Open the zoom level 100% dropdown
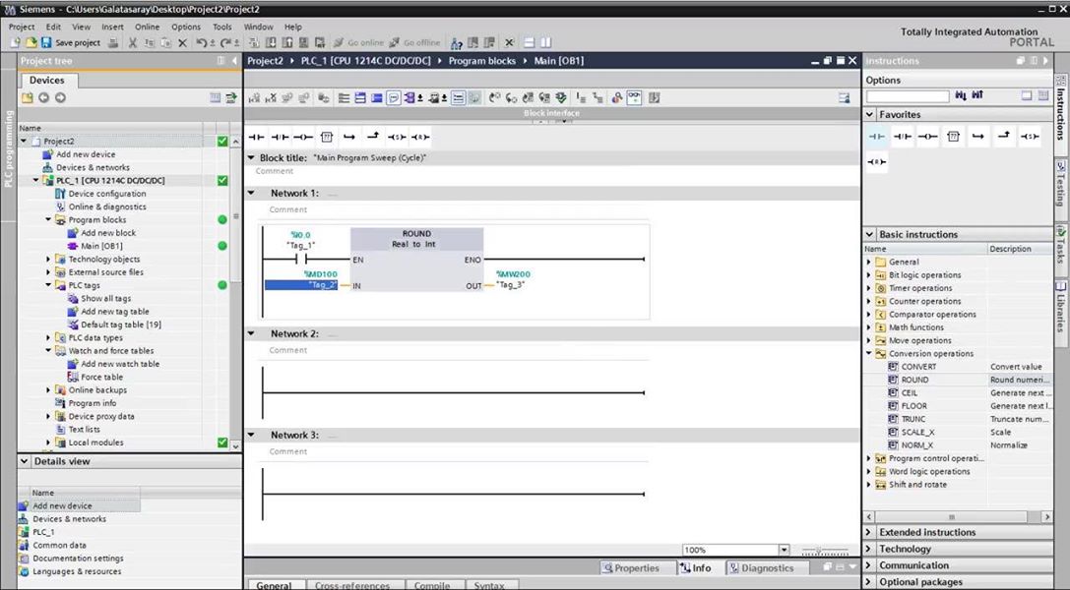 [x=785, y=550]
